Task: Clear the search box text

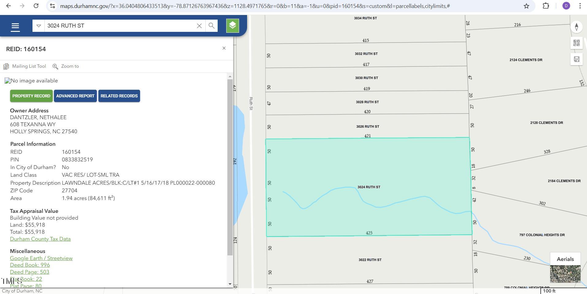Action: [x=199, y=26]
